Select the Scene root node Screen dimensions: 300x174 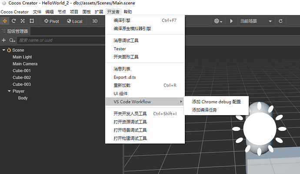pyautogui.click(x=18, y=50)
